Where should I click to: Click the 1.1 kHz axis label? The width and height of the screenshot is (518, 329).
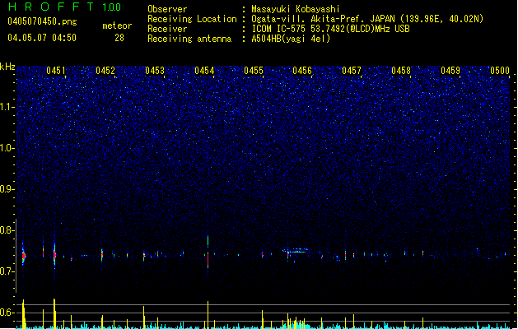tap(7, 107)
